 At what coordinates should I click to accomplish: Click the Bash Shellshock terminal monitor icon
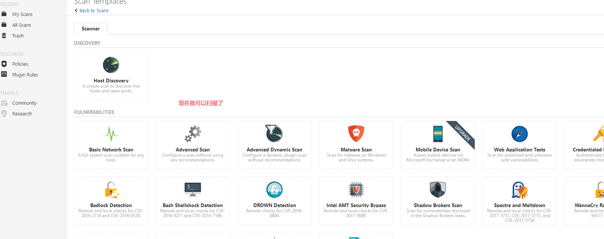pyautogui.click(x=193, y=190)
